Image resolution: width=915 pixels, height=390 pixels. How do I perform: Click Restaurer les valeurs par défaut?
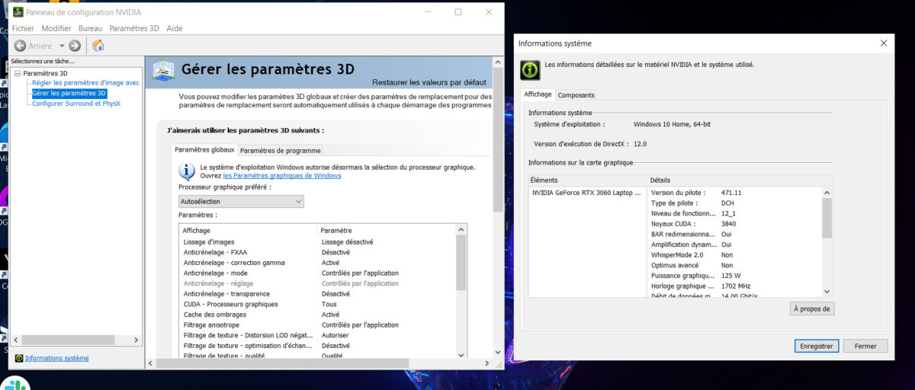click(429, 82)
